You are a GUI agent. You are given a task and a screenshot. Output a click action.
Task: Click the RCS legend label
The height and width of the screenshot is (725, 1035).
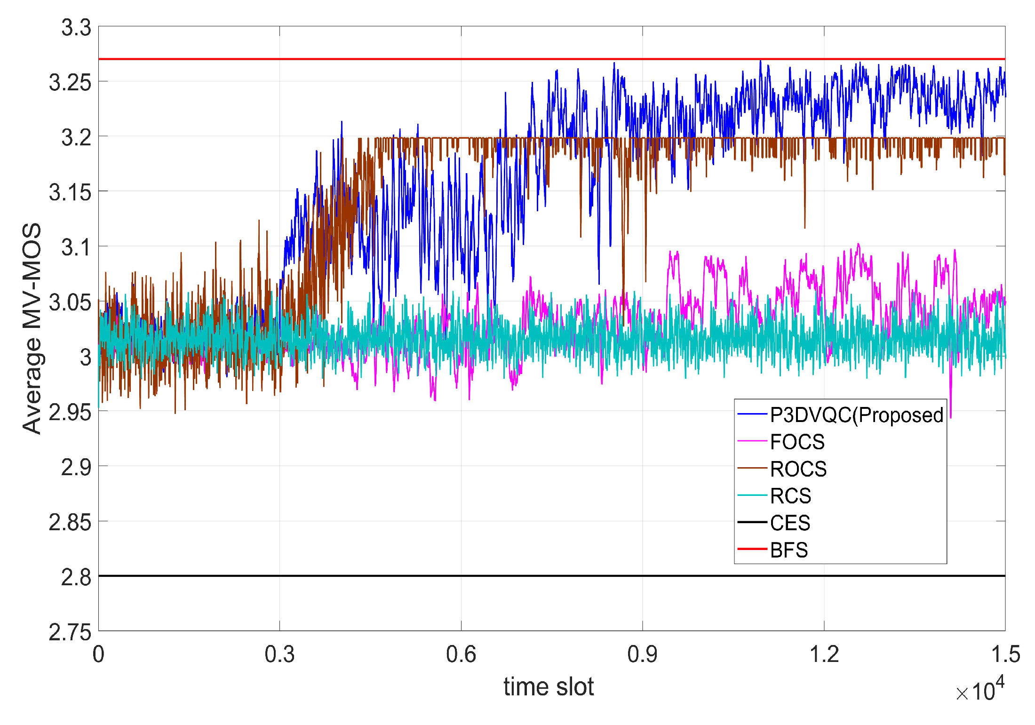[x=790, y=496]
